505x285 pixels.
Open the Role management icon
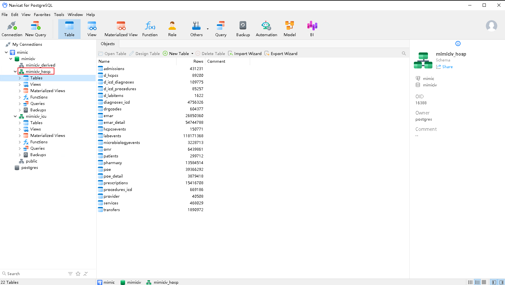(x=172, y=29)
